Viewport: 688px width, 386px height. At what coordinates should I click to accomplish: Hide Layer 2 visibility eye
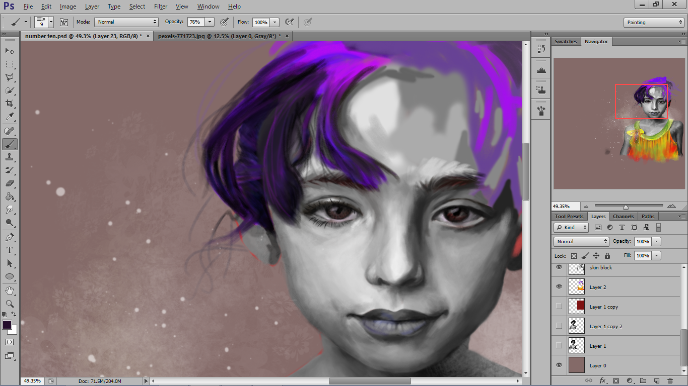(x=559, y=286)
